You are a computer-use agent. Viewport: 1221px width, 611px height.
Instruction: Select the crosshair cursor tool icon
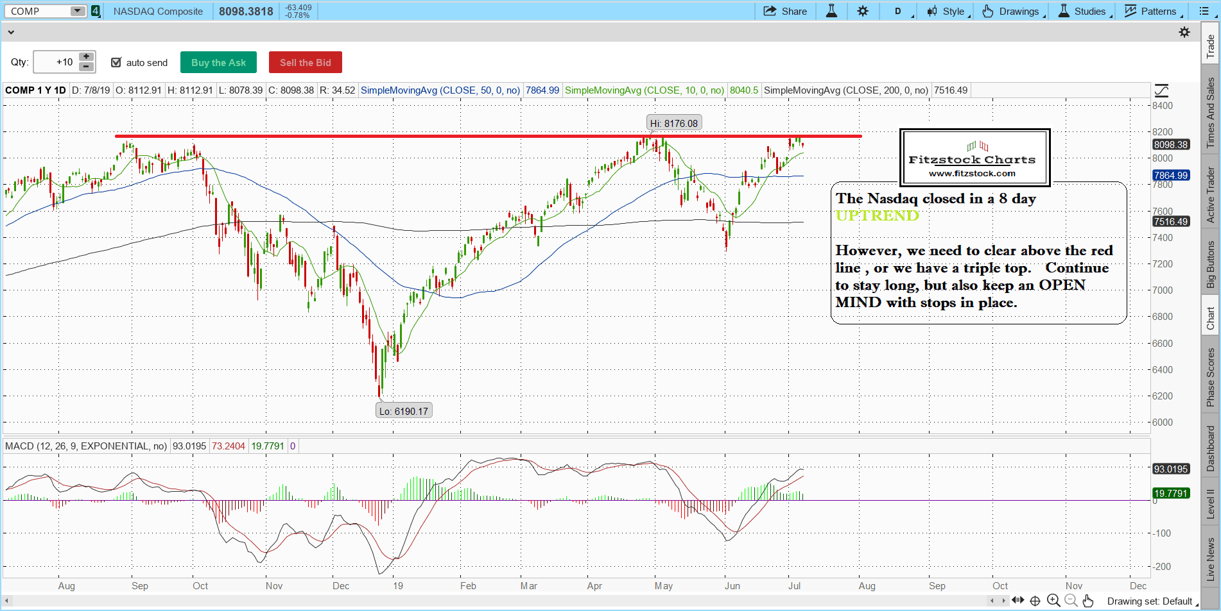[x=1035, y=601]
